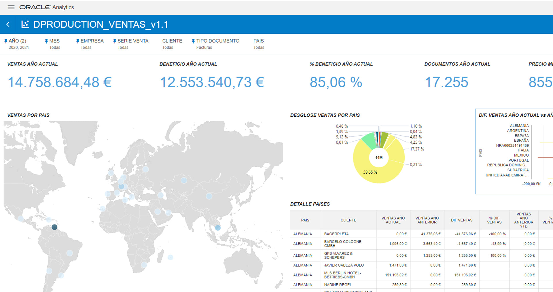The image size is (553, 292).
Task: Click the workbook chart icon beside the title
Action: pos(25,24)
